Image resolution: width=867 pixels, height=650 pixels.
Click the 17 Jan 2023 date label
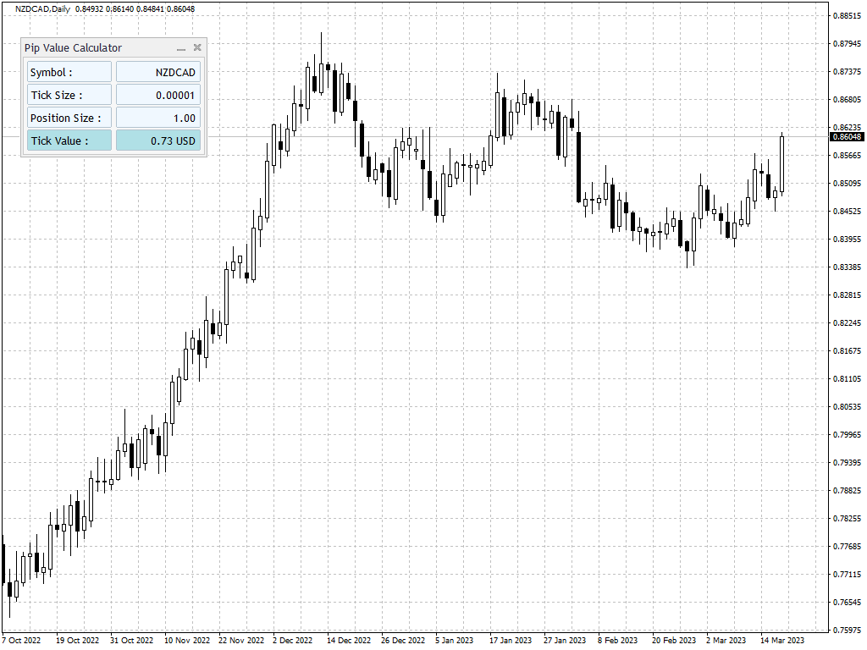511,640
